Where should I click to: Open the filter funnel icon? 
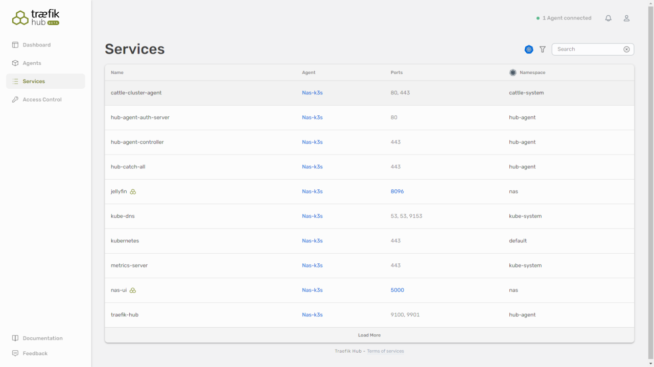click(x=543, y=50)
